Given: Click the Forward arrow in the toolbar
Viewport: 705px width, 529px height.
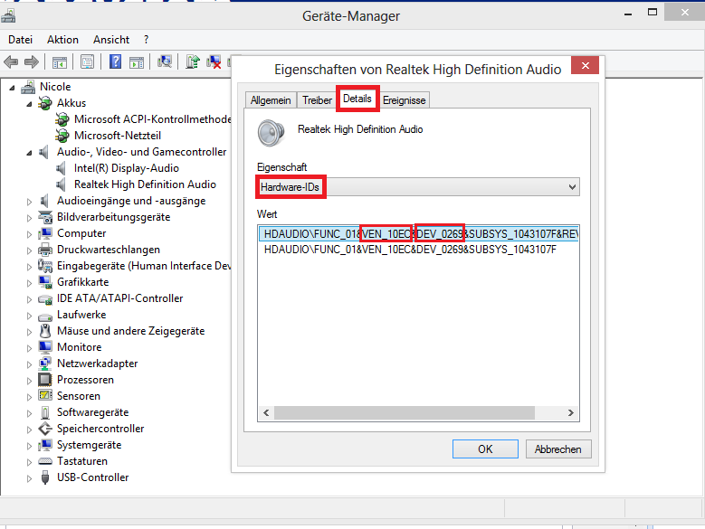Looking at the screenshot, I should tap(31, 61).
